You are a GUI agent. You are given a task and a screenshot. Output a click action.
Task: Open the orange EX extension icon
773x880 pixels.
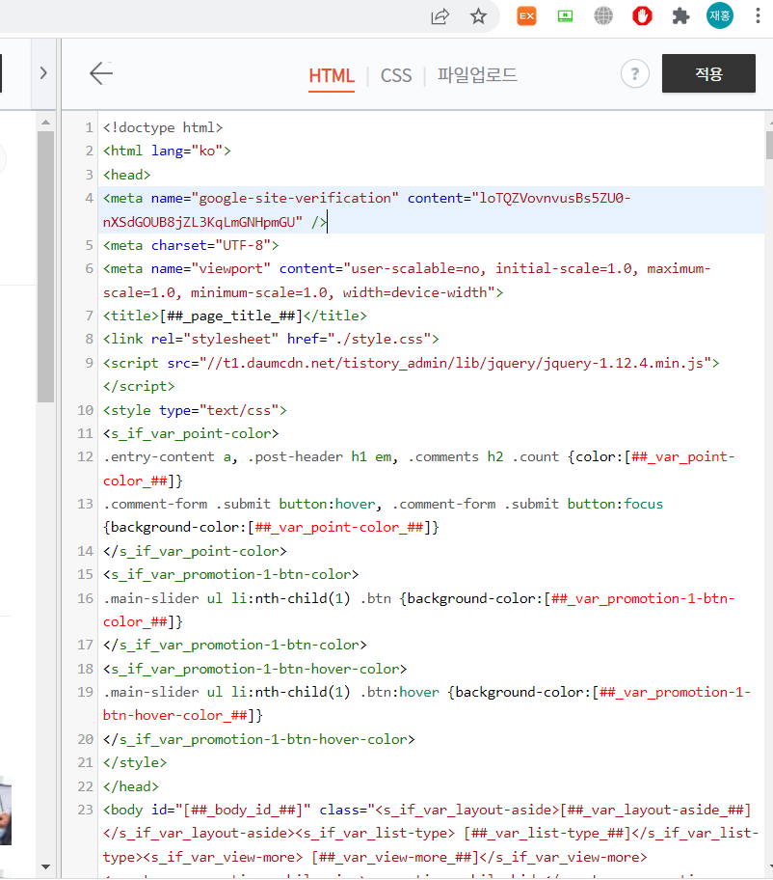coord(526,16)
